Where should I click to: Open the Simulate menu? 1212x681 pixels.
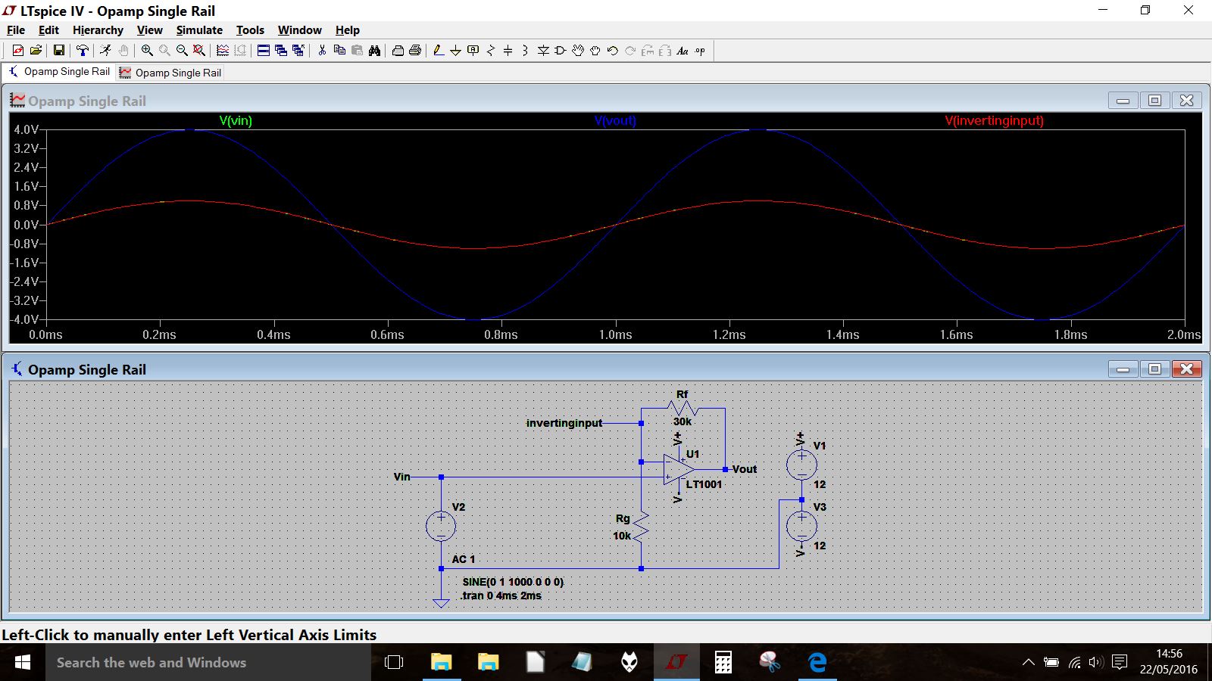point(199,30)
